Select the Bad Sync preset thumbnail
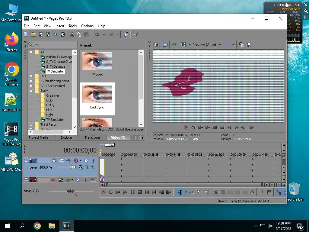Screen dimensions: 309x232 97,94
